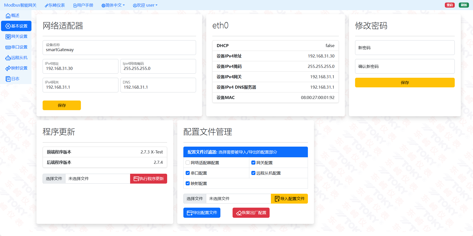Image resolution: width=473 pixels, height=236 pixels.
Task: Uncheck the 串口配置 checkbox
Action: (x=188, y=173)
